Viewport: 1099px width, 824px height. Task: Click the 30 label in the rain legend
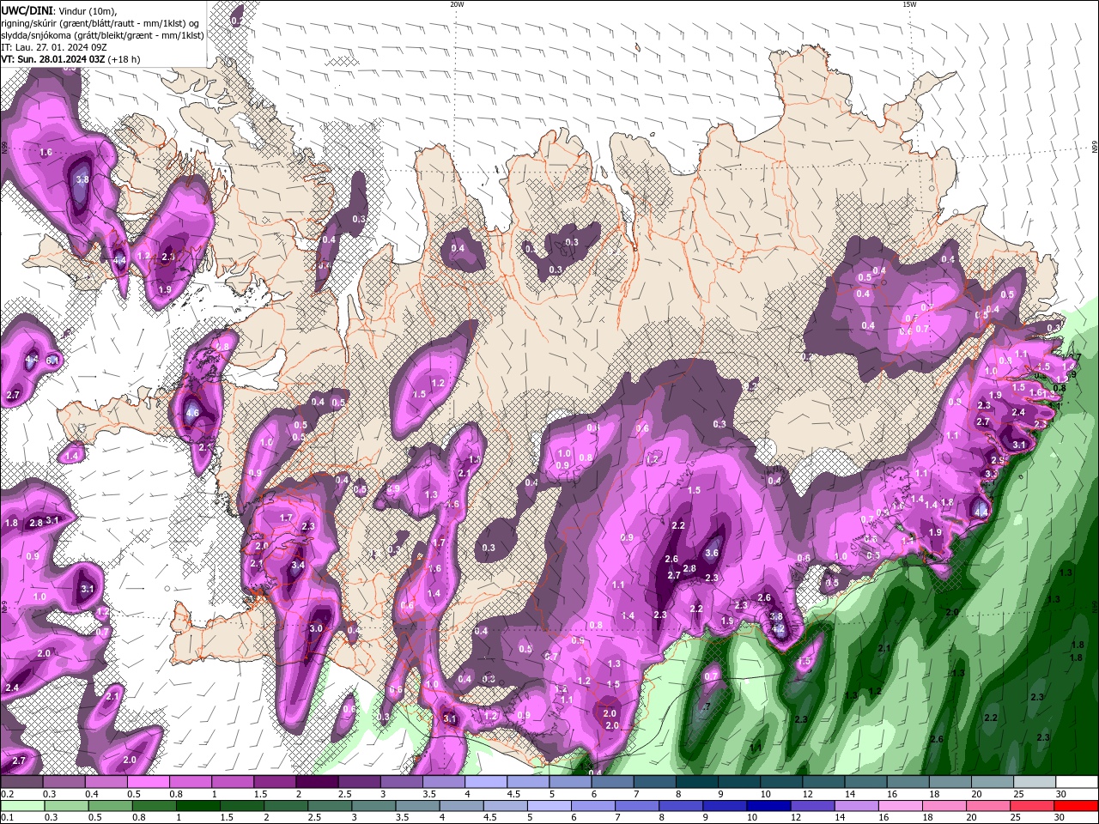tap(1060, 817)
